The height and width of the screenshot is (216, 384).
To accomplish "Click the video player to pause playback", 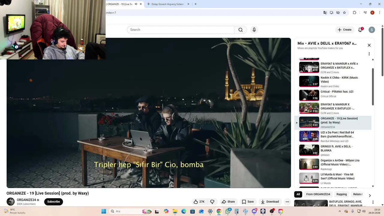I will (149, 113).
